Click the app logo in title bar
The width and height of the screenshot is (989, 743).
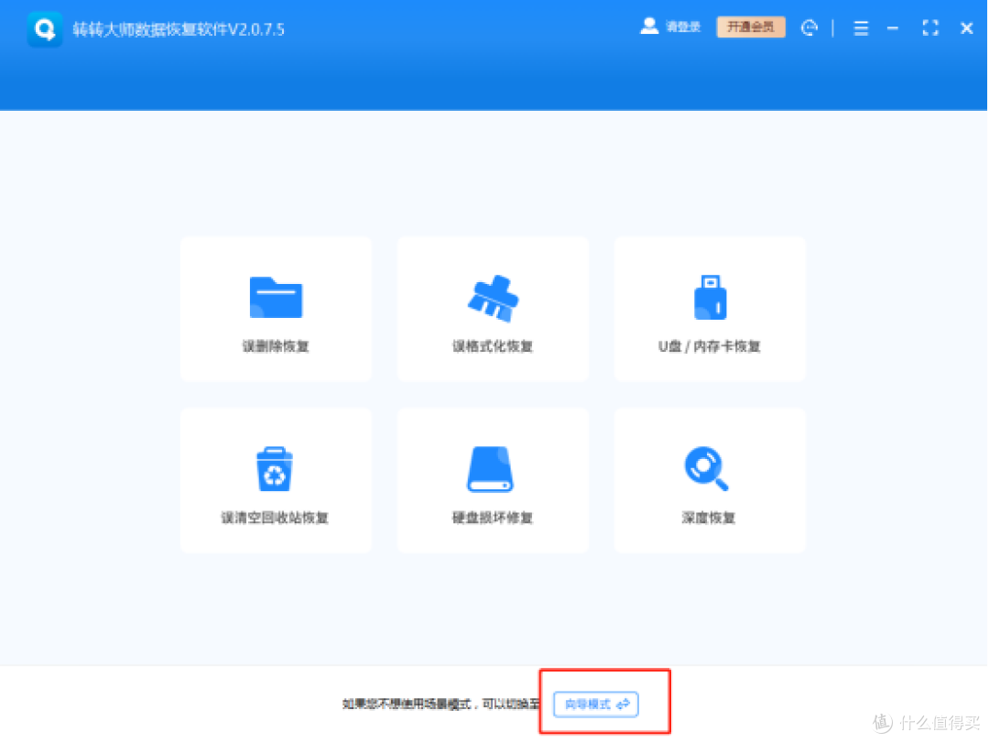pos(45,29)
